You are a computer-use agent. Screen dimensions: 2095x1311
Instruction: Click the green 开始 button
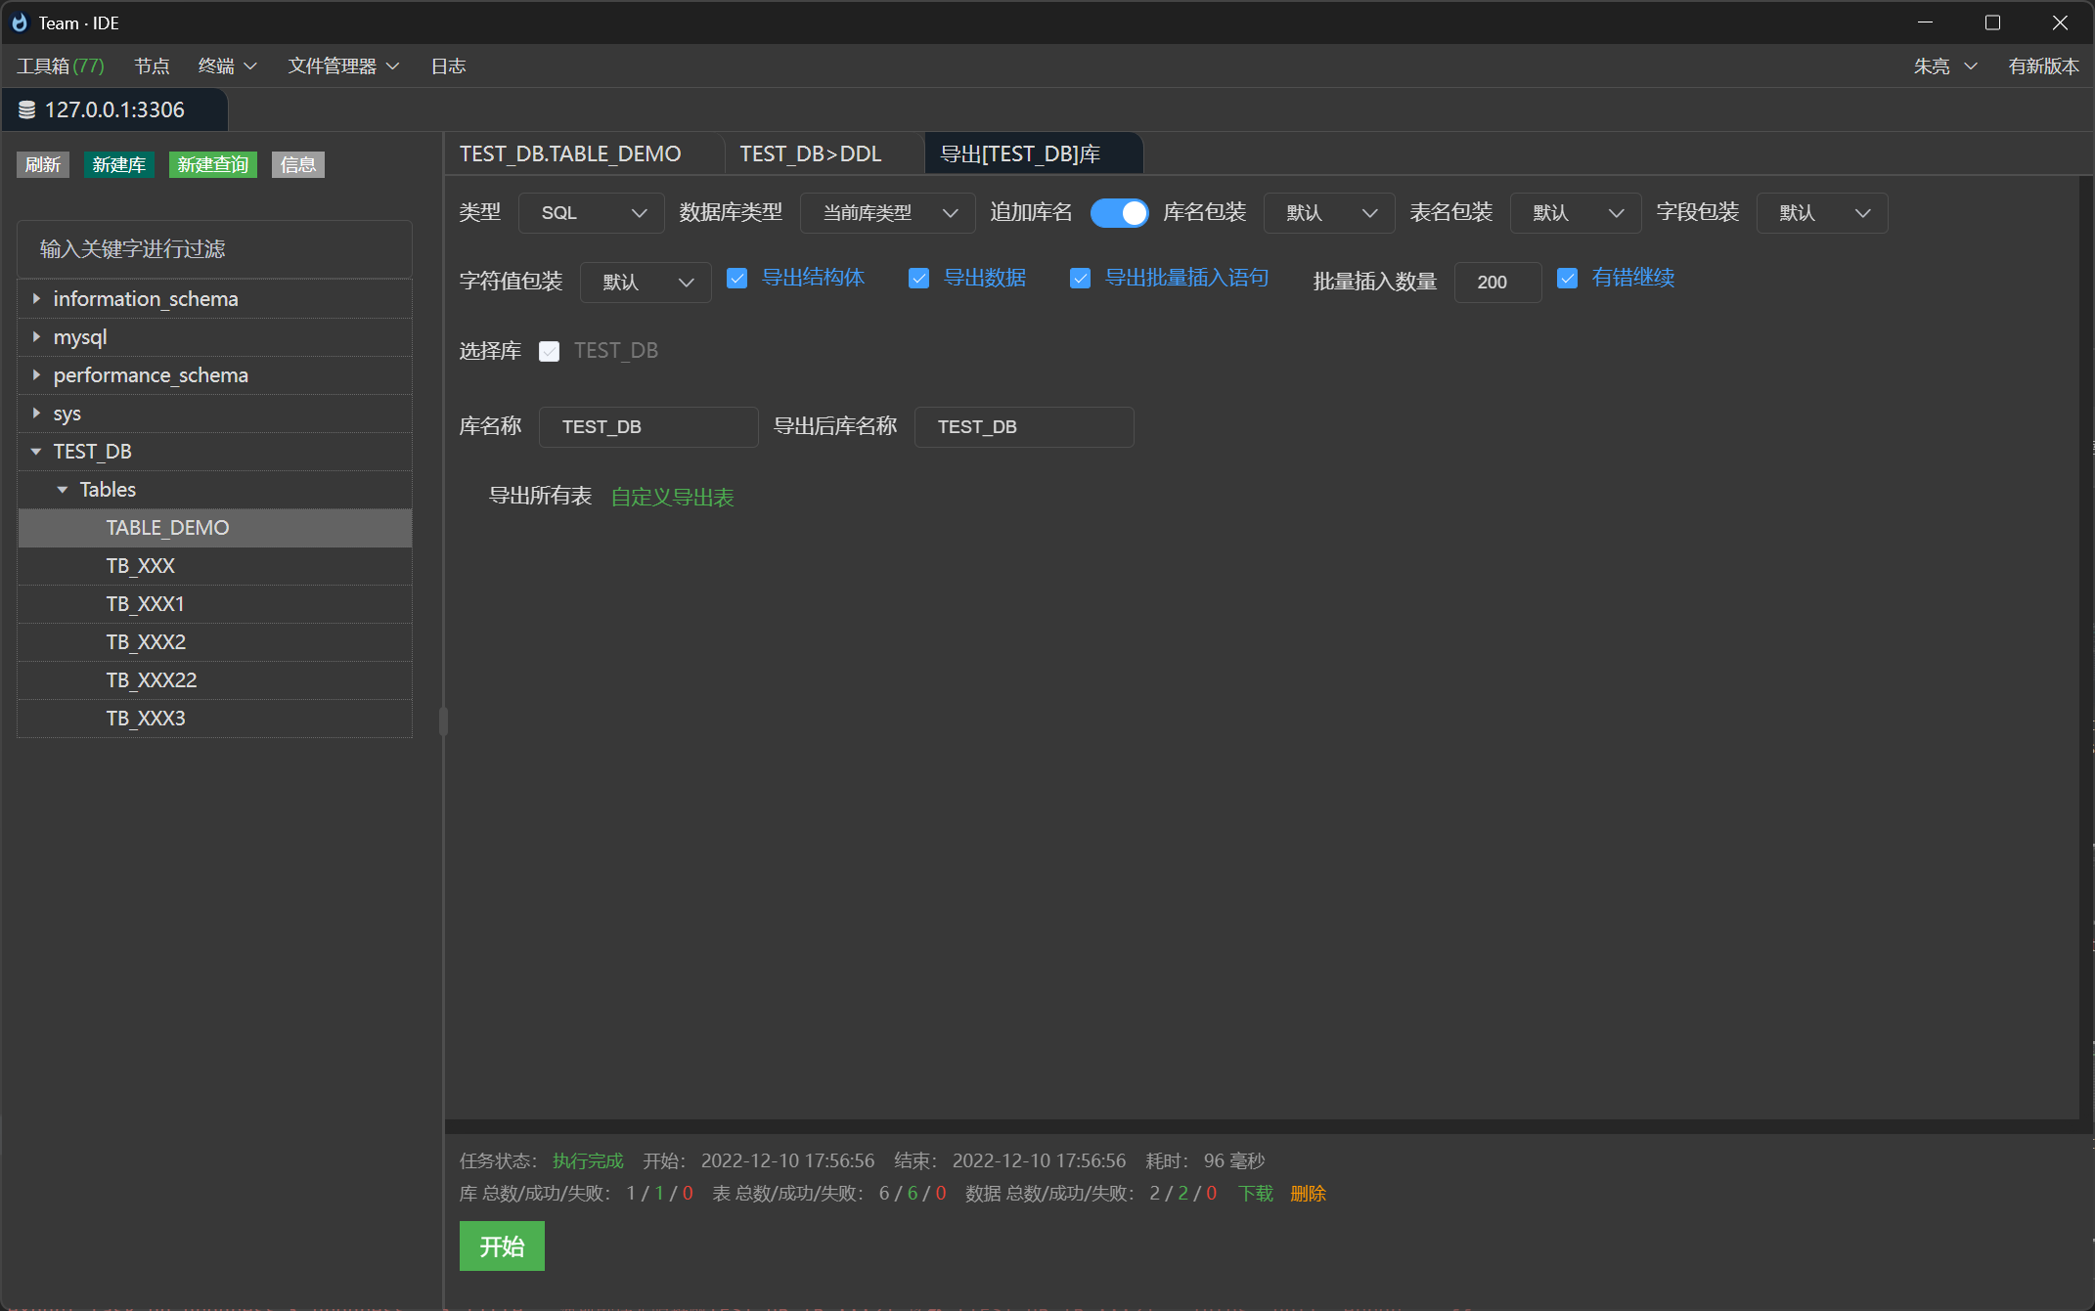[501, 1245]
